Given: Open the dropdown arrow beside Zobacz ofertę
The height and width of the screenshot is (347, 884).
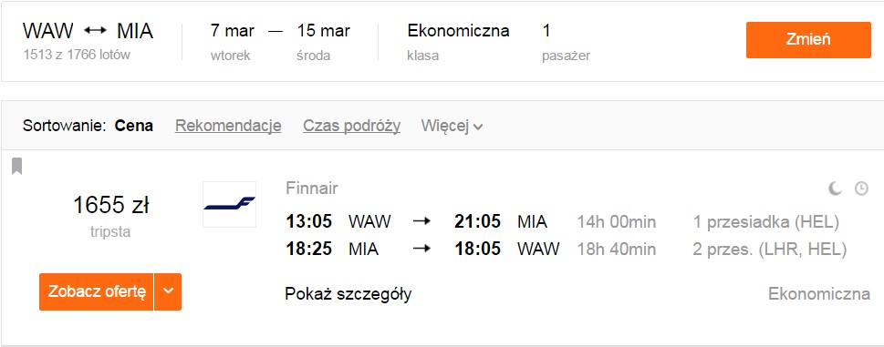Looking at the screenshot, I should pyautogui.click(x=168, y=291).
